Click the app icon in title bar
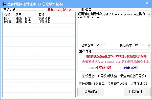The image size is (152, 100). [x=4, y=4]
